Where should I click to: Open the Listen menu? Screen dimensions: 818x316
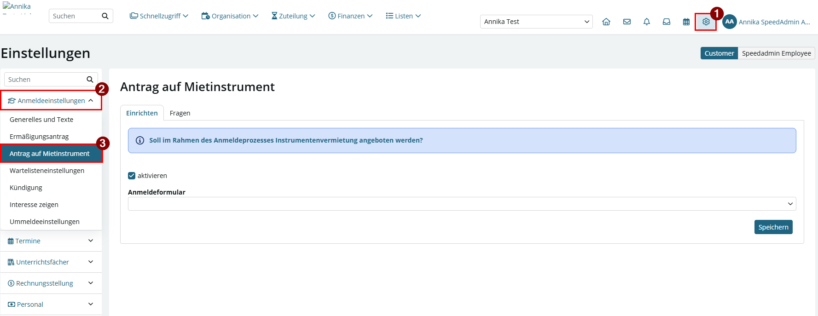coord(403,16)
